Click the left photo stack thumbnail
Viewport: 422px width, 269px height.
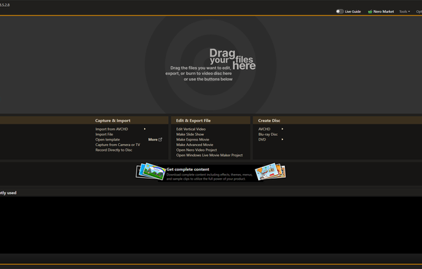coord(151,171)
